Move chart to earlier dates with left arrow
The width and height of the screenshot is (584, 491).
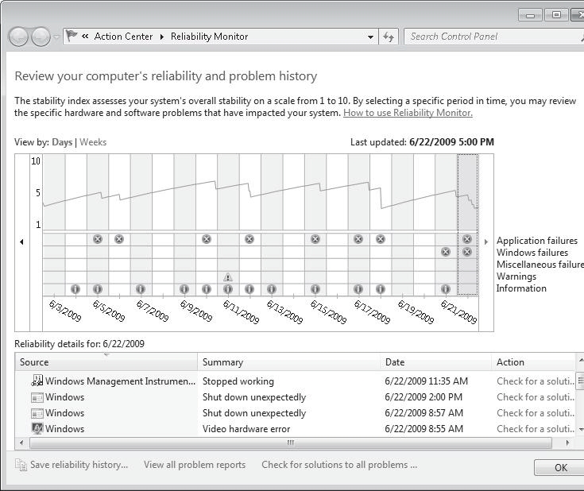21,242
